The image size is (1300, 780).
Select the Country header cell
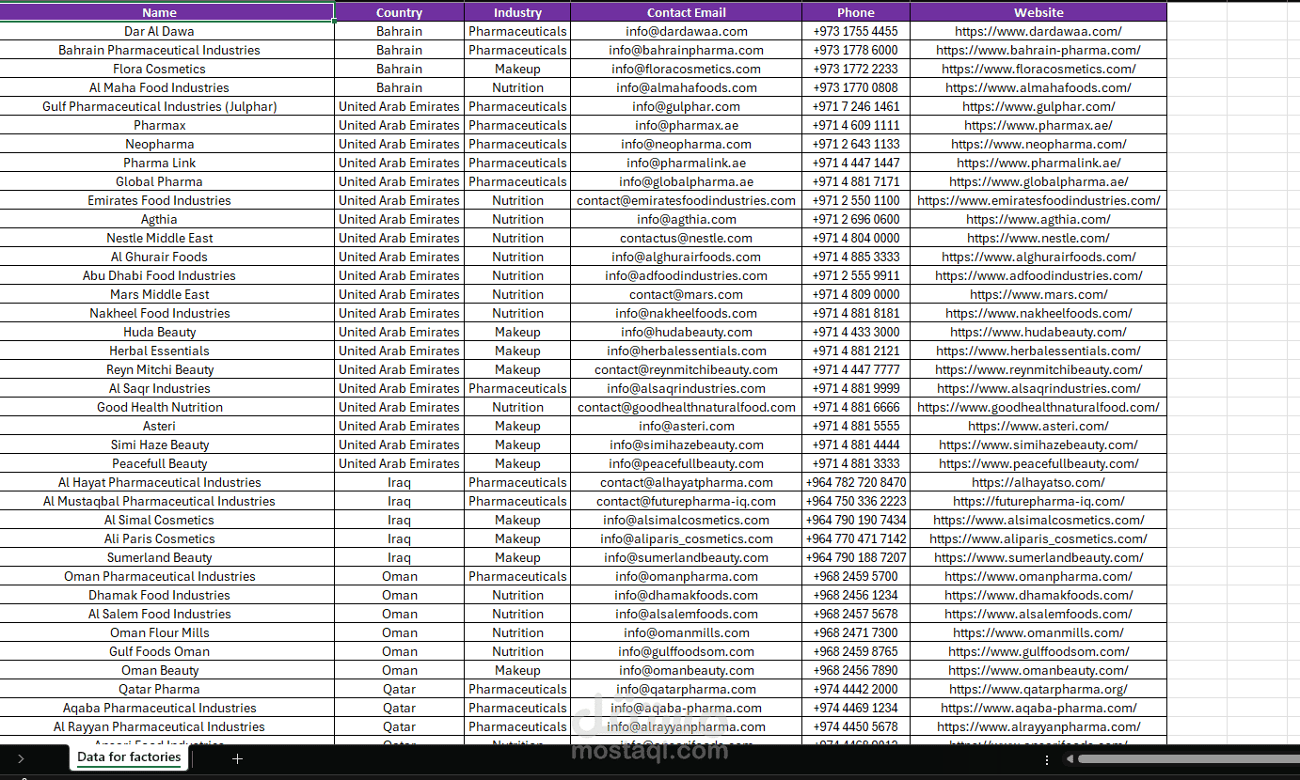tap(399, 12)
